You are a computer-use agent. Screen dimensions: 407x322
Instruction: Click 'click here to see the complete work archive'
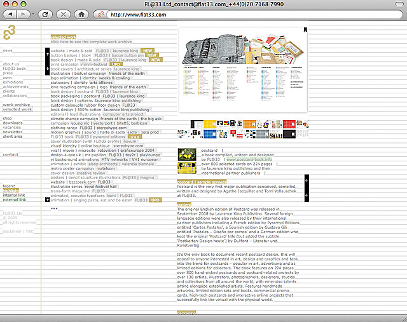(x=91, y=42)
